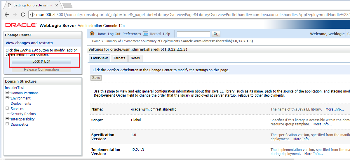Viewport: 350px width, 160px height.
Task: Click the Record chart icon
Action: click(x=146, y=34)
